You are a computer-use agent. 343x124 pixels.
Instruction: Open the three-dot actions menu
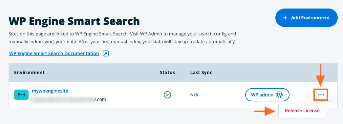click(321, 95)
